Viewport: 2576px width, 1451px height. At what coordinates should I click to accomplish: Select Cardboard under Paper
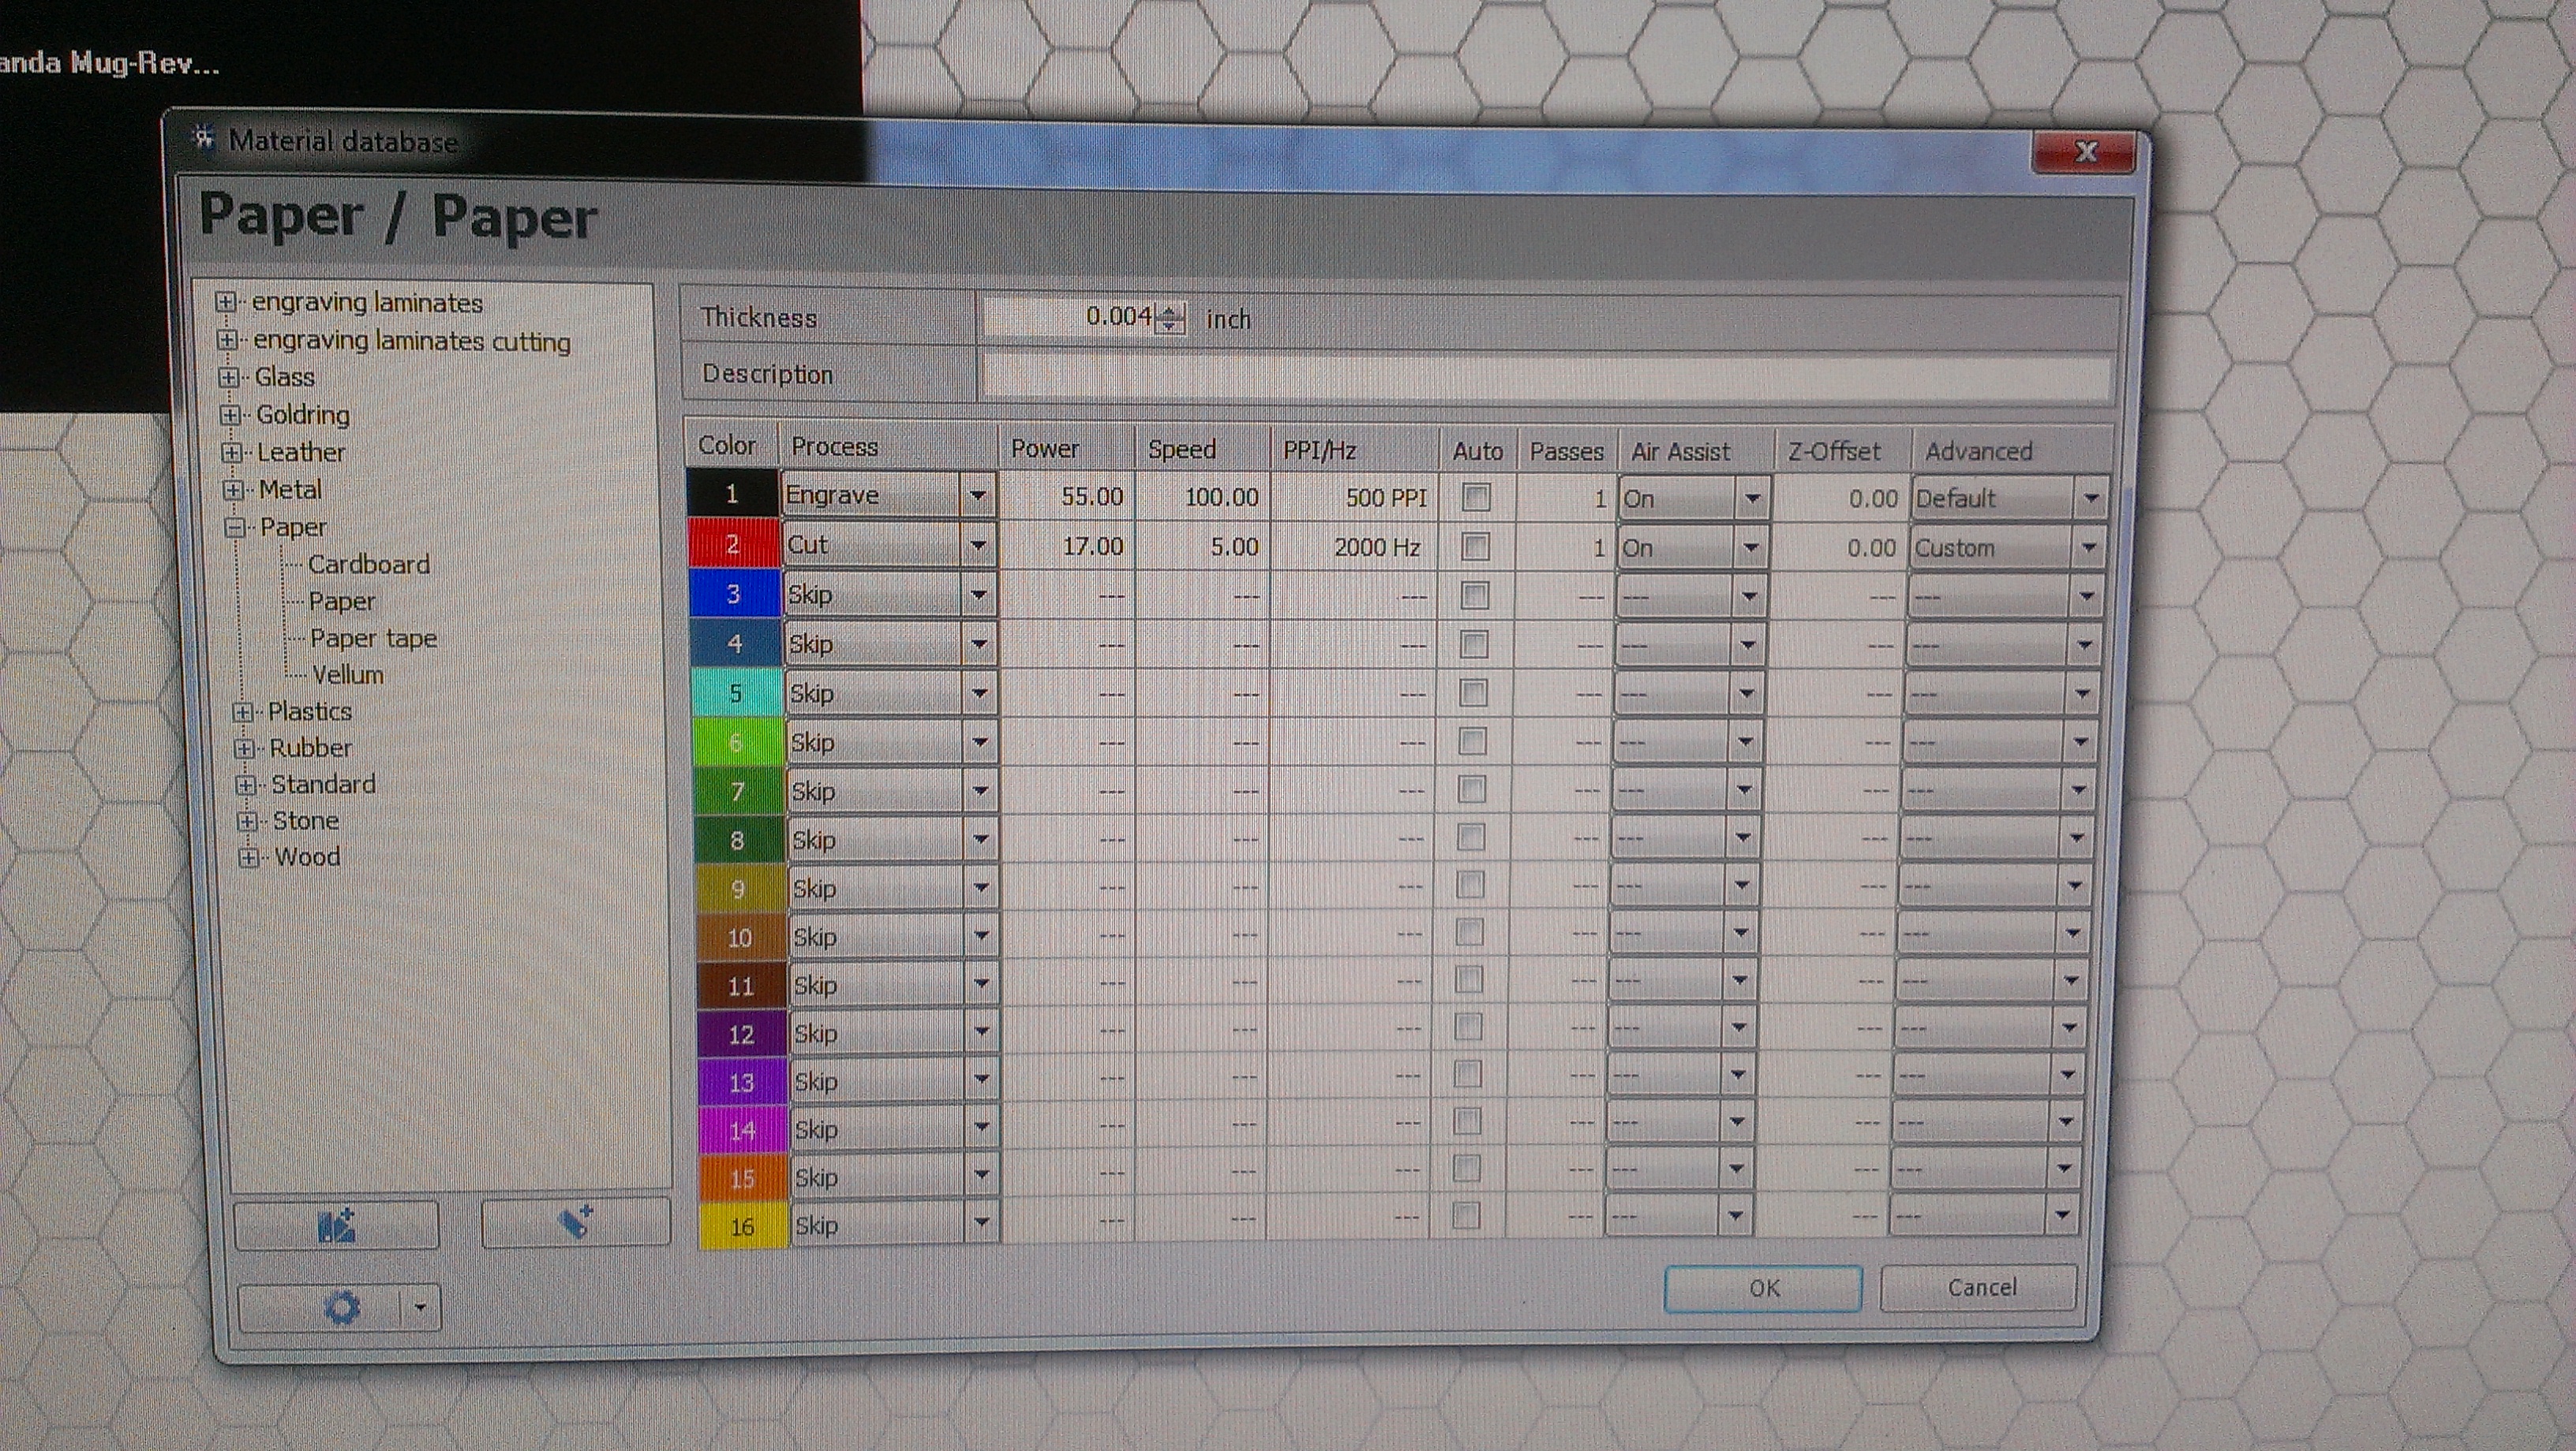pos(369,565)
